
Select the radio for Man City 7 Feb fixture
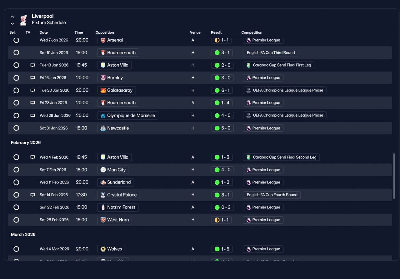pyautogui.click(x=16, y=170)
